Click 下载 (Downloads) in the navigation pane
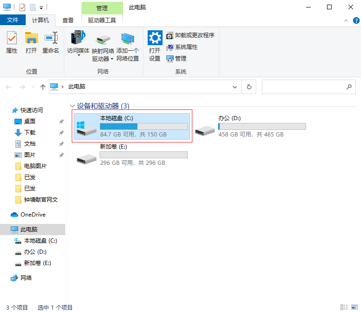Viewport: 361px width, 312px height. pyautogui.click(x=30, y=133)
